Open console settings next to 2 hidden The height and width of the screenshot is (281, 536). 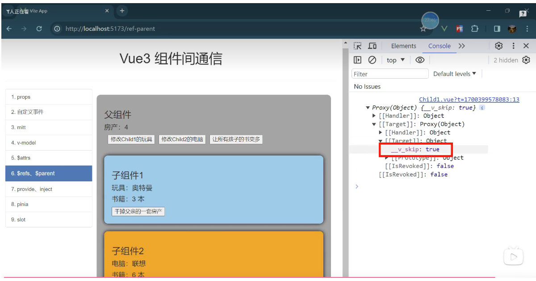click(526, 60)
